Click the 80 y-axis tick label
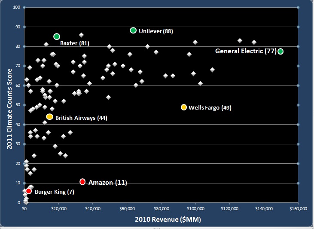This screenshot has width=314, height=229. coord(18,46)
